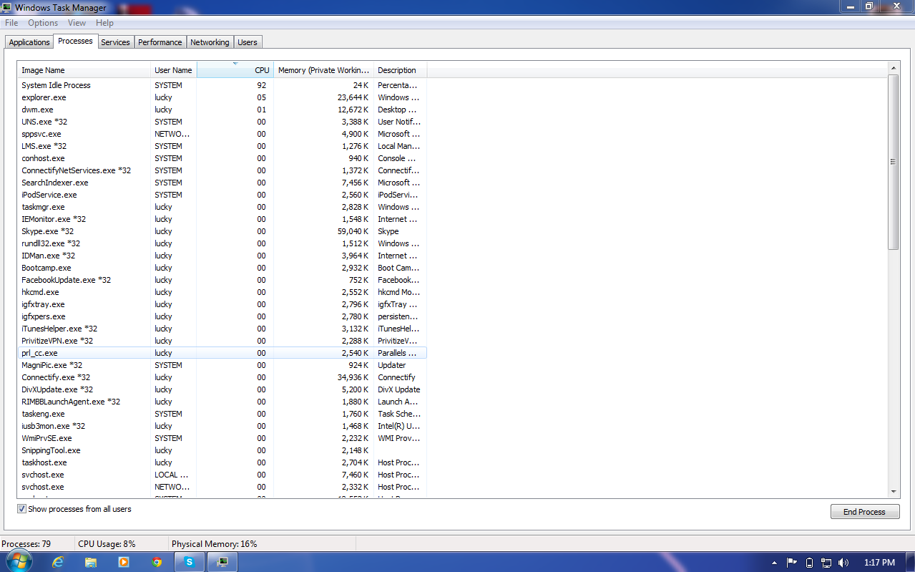Click the vertical scrollbar thumb
Image resolution: width=915 pixels, height=572 pixels.
point(893,162)
